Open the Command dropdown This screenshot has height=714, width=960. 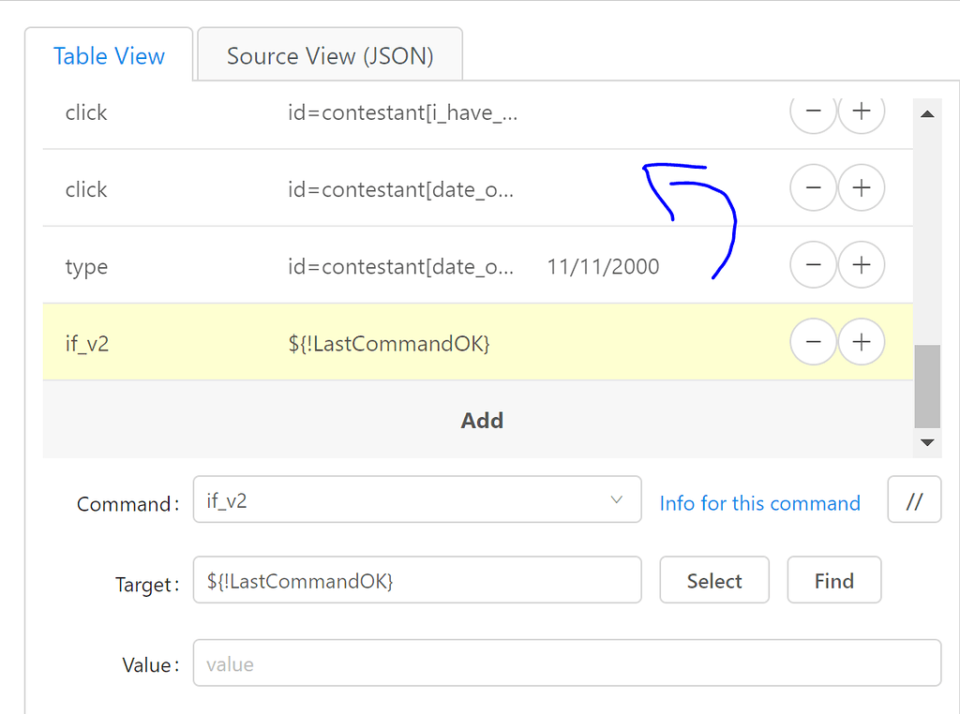(x=416, y=499)
